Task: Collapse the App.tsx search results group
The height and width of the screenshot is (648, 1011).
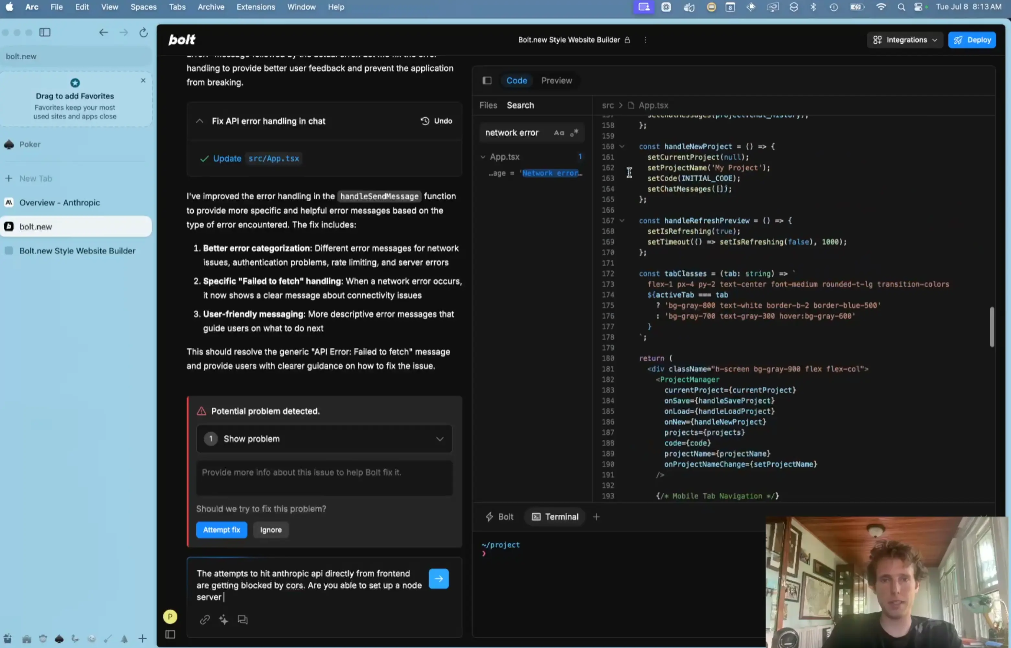Action: [483, 157]
